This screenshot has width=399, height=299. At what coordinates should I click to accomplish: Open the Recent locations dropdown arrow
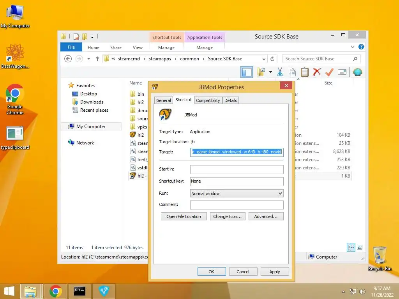tap(88, 59)
